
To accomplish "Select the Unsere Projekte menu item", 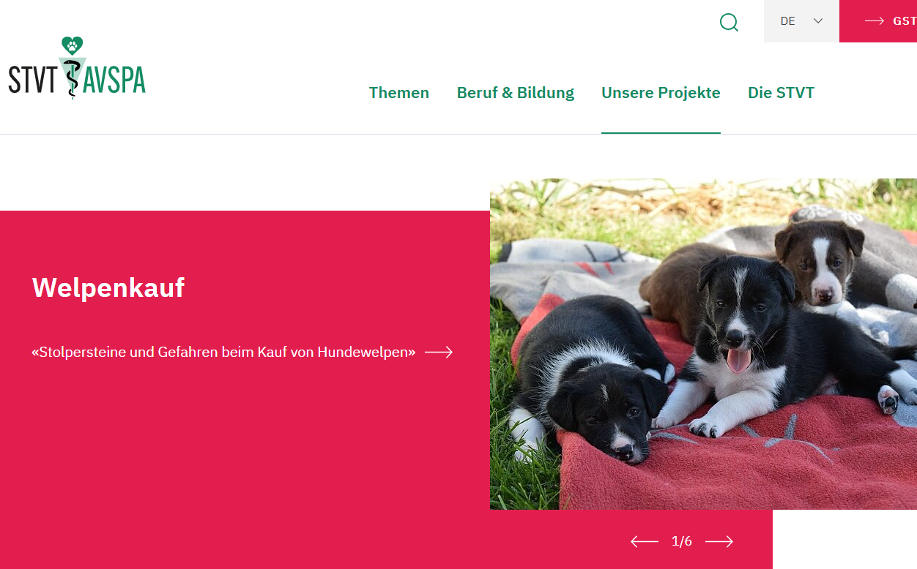I will point(661,93).
